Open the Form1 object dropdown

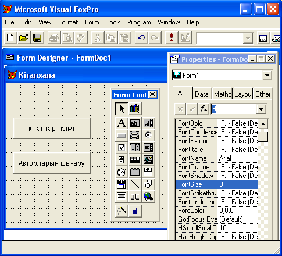tap(267, 76)
